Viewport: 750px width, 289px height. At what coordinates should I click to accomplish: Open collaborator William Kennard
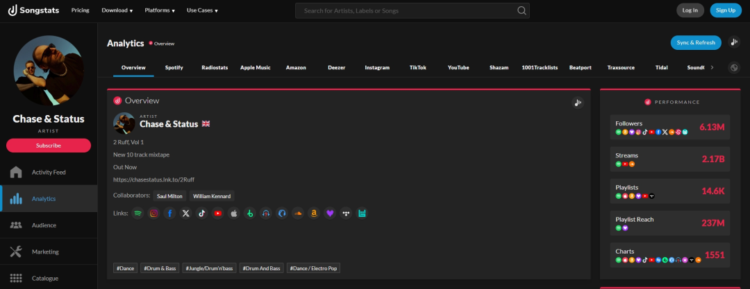(x=212, y=196)
